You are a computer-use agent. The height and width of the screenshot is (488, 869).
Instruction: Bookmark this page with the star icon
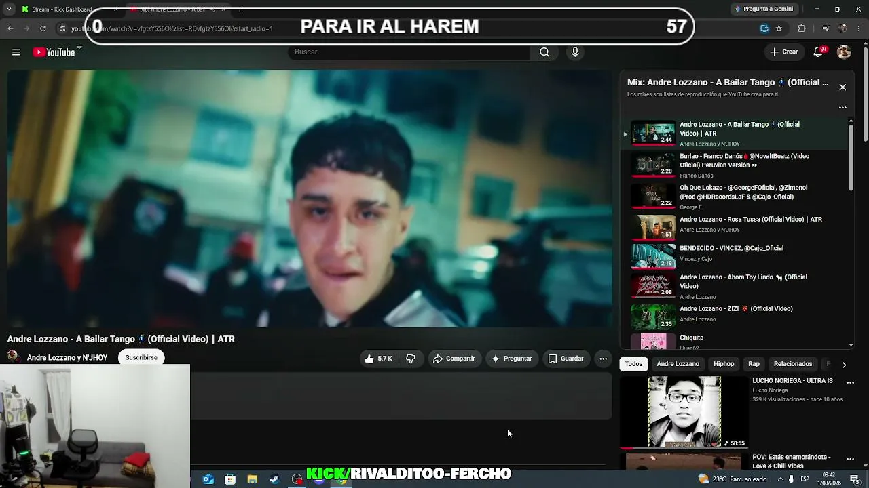[x=779, y=28]
